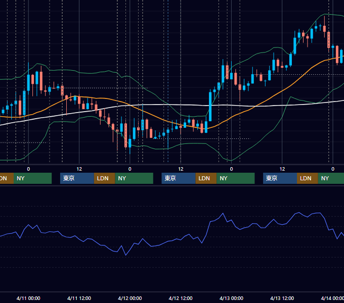Click the 4/11 00:00 time axis label

[x=28, y=298]
